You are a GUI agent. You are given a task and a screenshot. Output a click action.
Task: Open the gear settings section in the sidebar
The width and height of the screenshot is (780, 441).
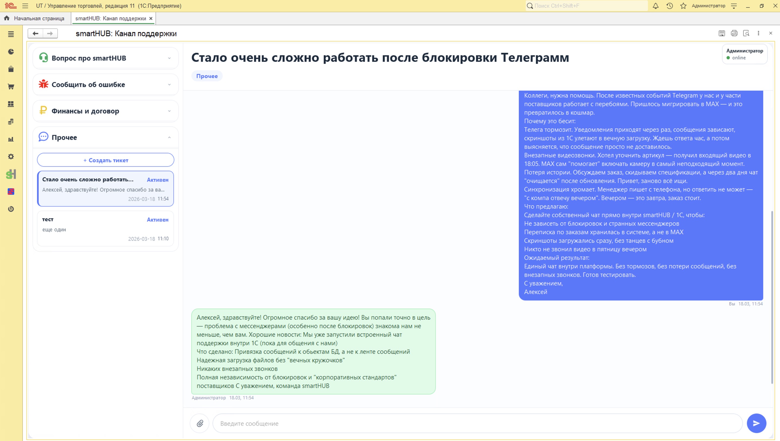(11, 156)
